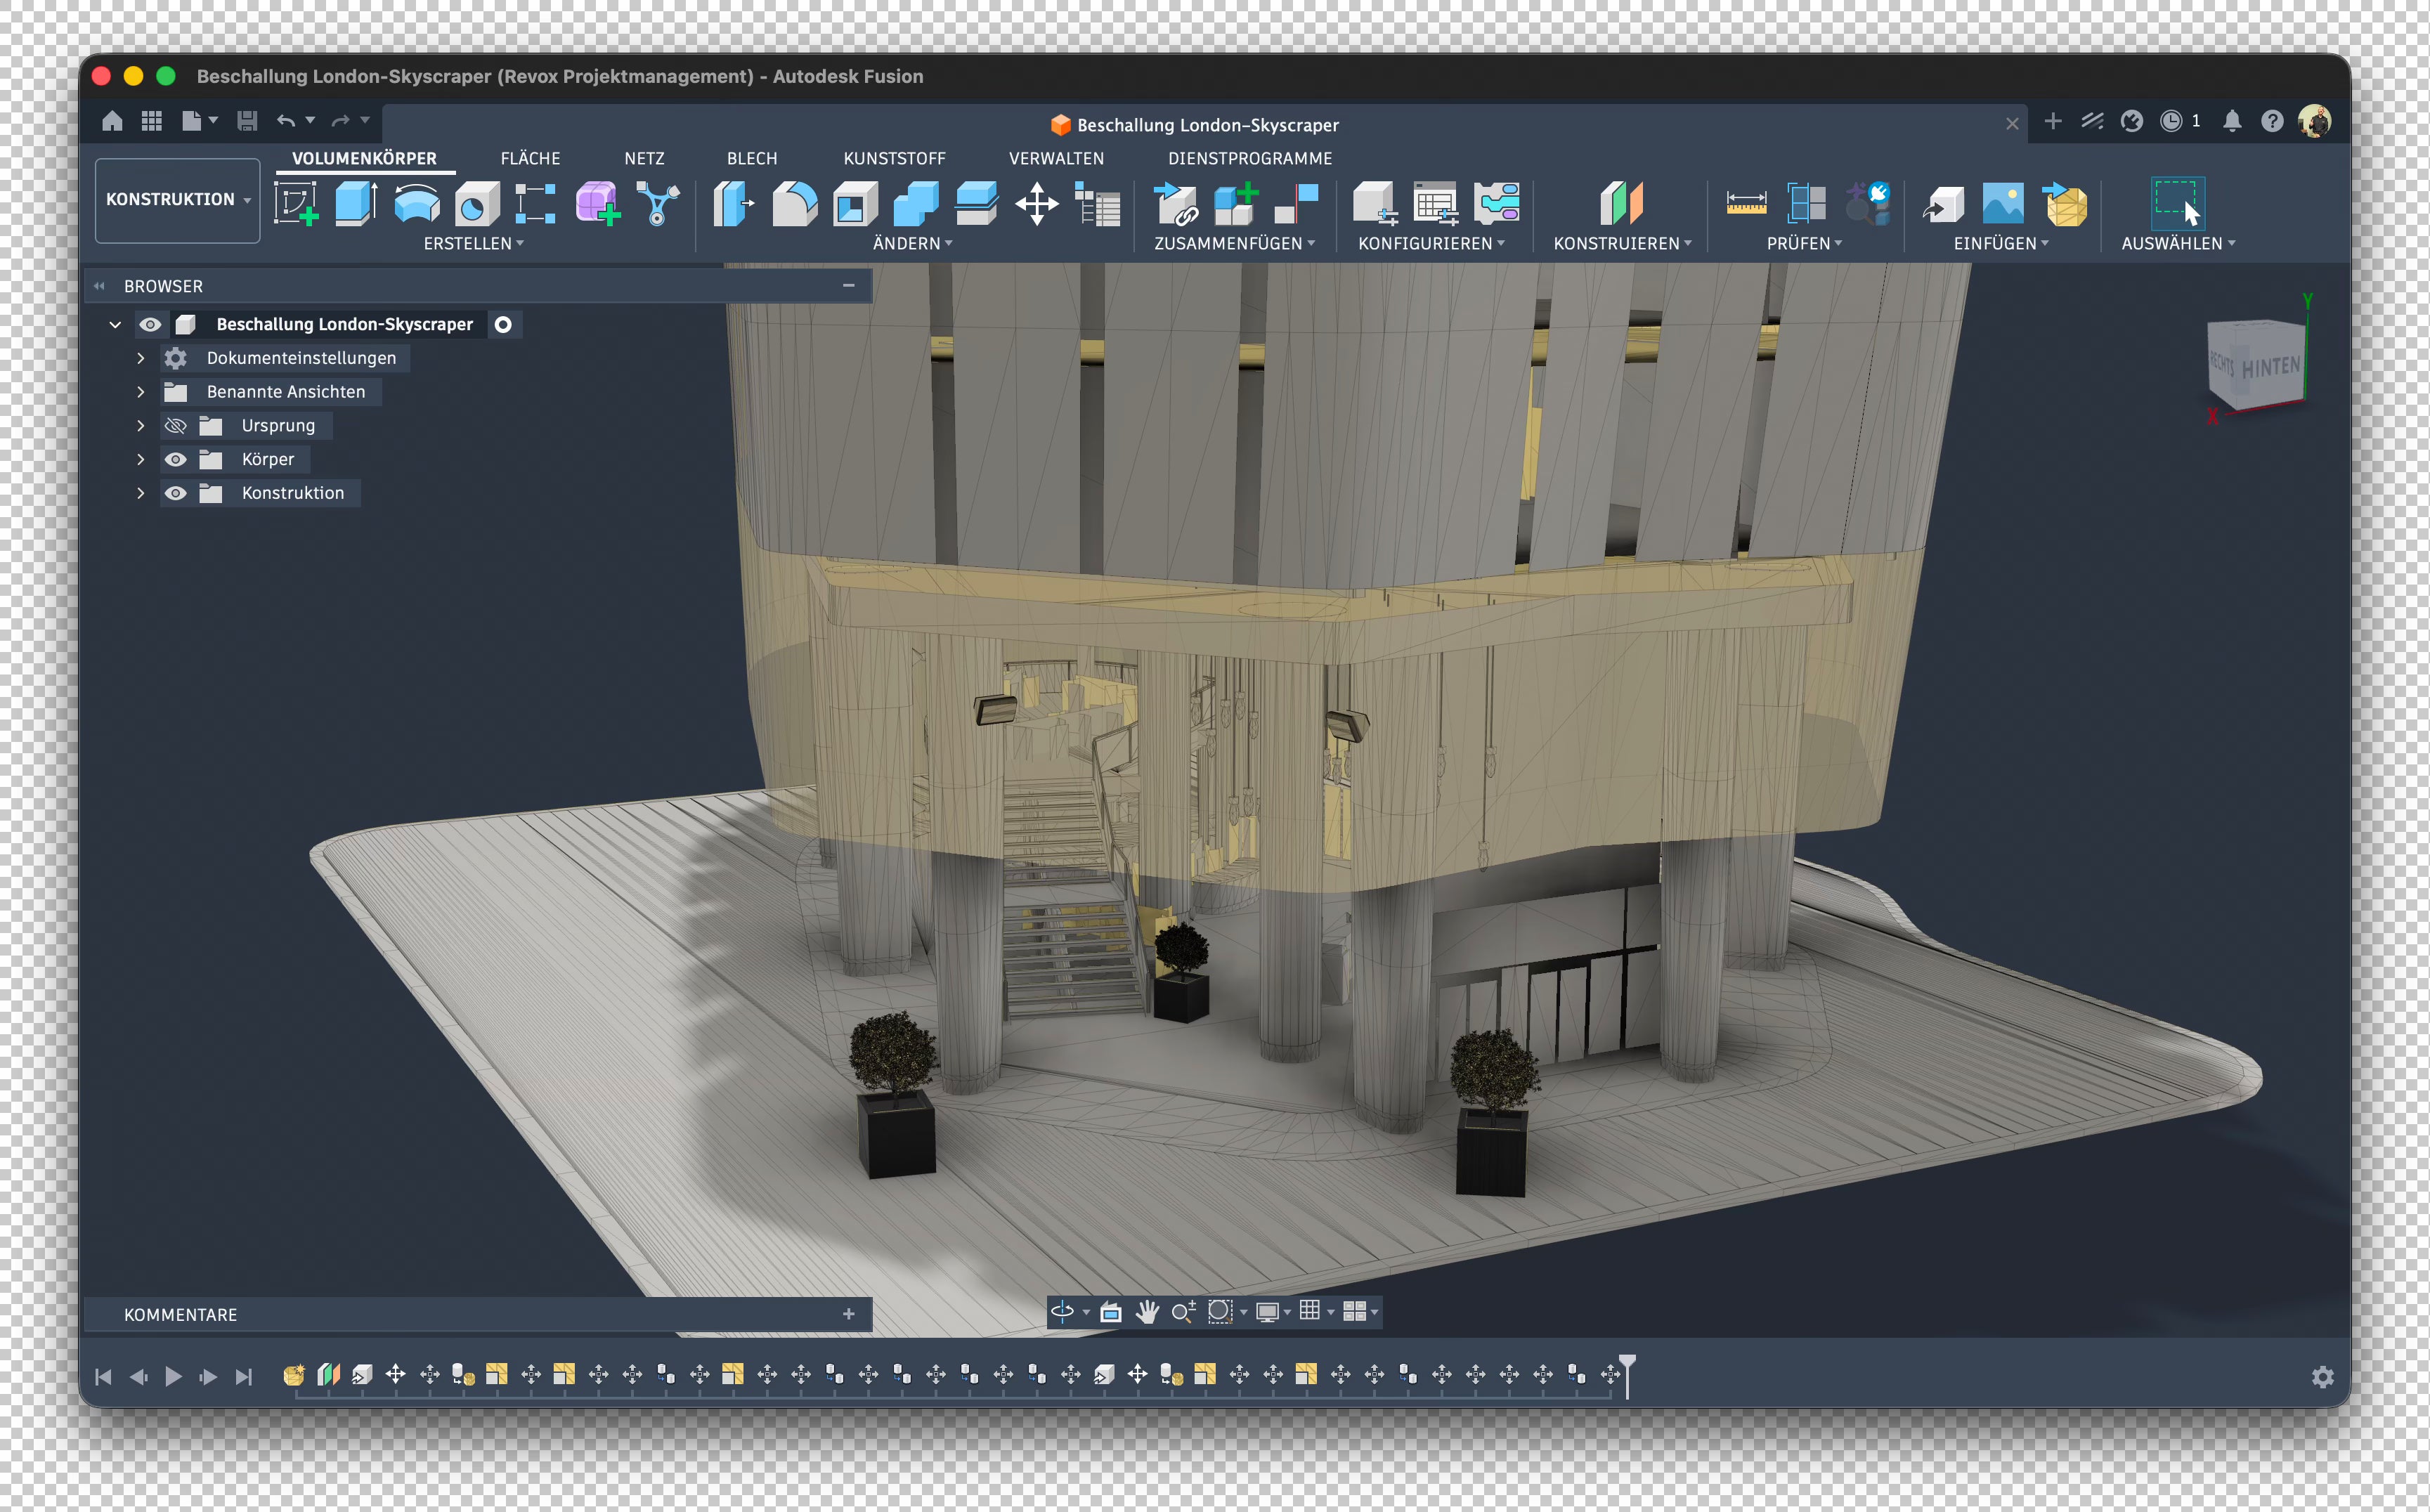Screen dimensions: 2430x1512
Task: Select the Revolve tool icon
Action: [416, 203]
